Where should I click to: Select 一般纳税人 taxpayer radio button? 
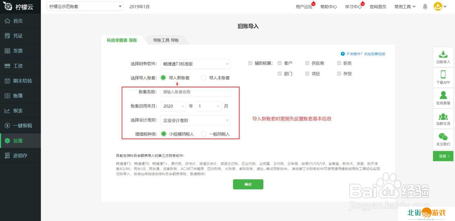click(204, 134)
